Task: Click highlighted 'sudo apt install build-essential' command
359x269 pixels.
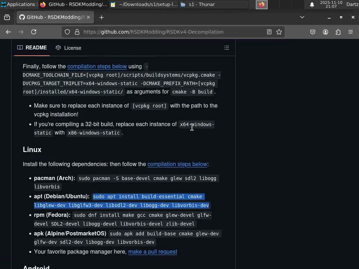Action: [x=122, y=201]
